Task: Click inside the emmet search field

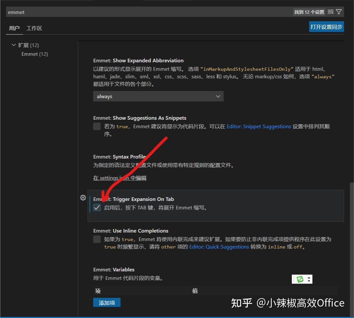Action: click(98, 12)
